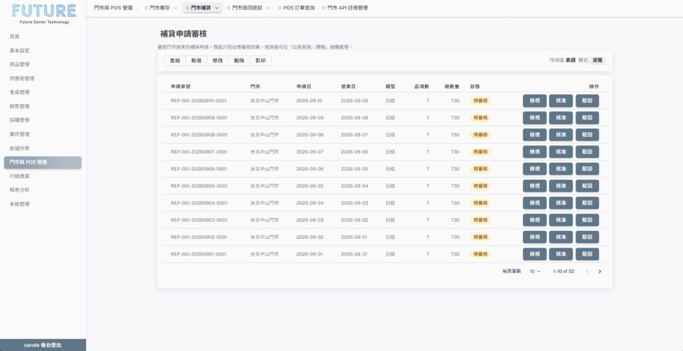Click the 刪除 toolbar button
This screenshot has width=683, height=351.
click(239, 61)
